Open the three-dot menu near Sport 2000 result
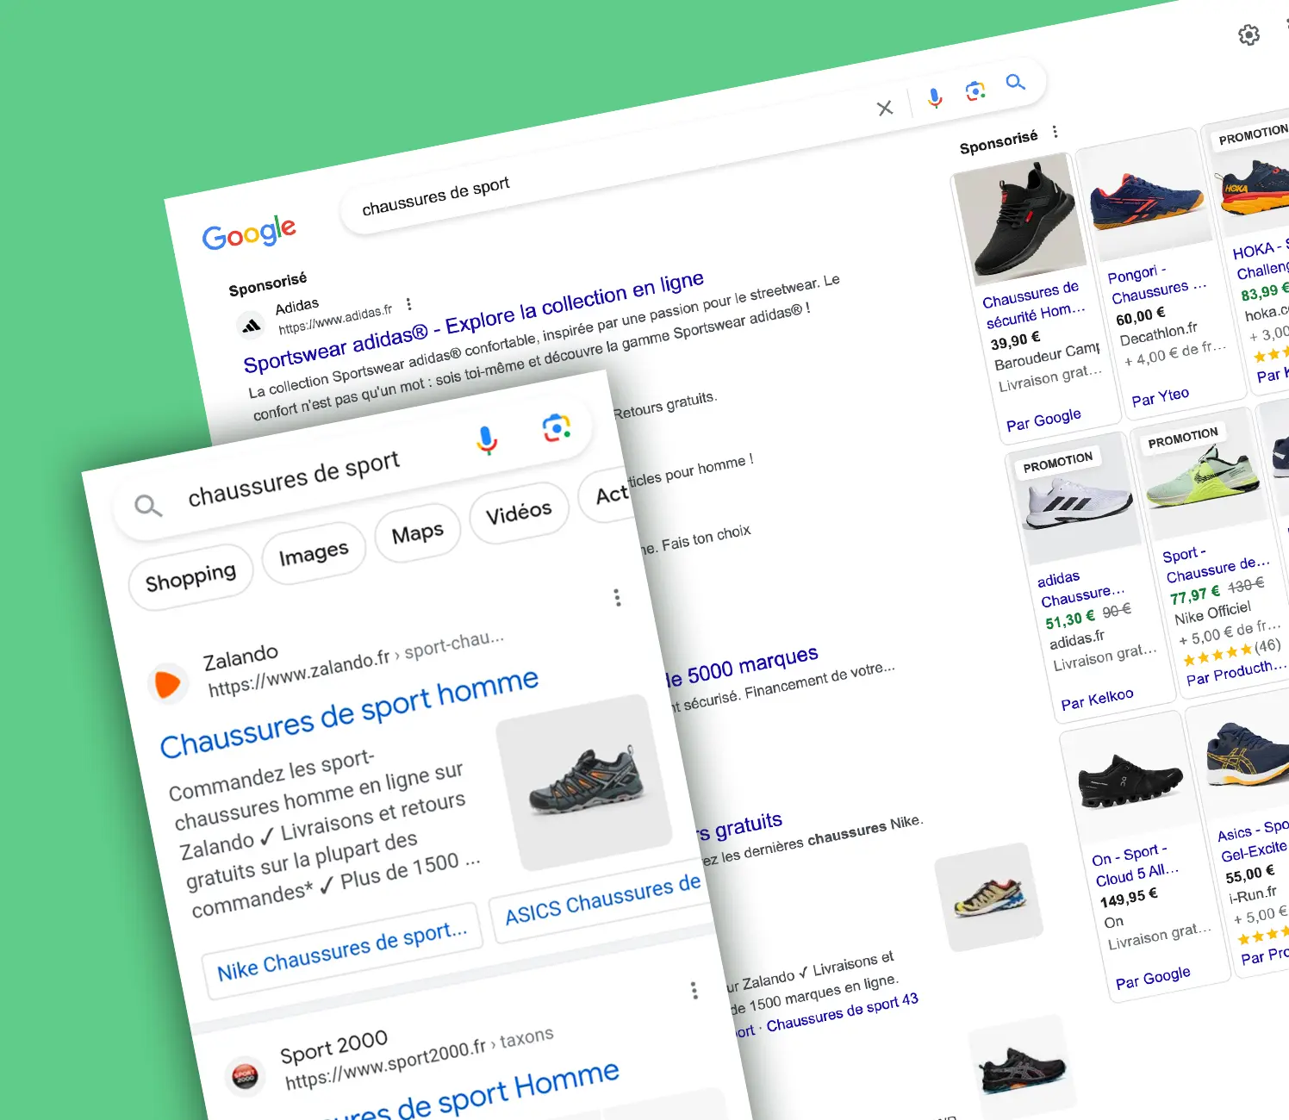The image size is (1289, 1120). [x=694, y=991]
